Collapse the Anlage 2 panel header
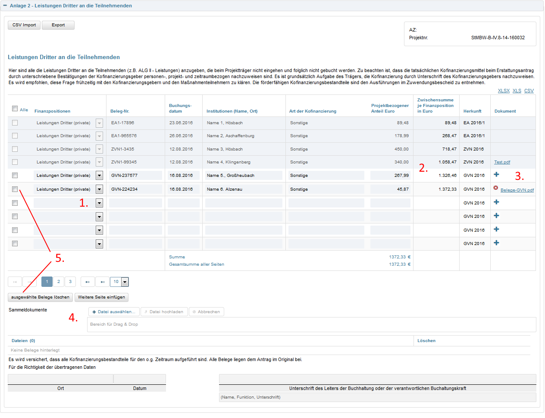The image size is (545, 418). 5,6
